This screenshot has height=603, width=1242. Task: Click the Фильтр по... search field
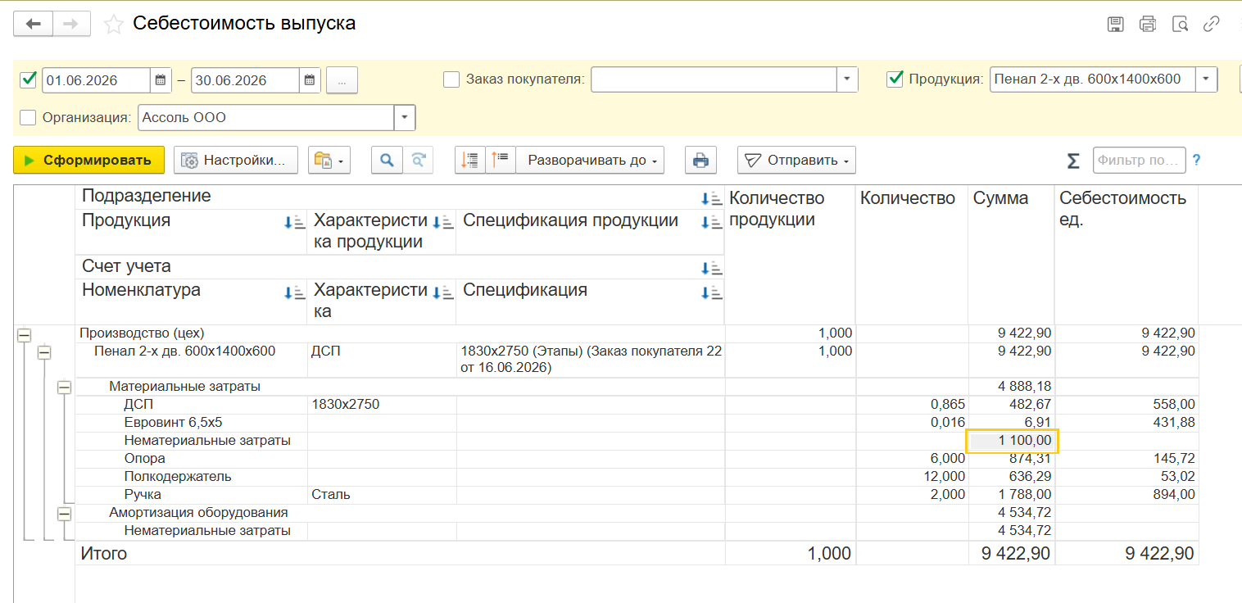[x=1140, y=161]
